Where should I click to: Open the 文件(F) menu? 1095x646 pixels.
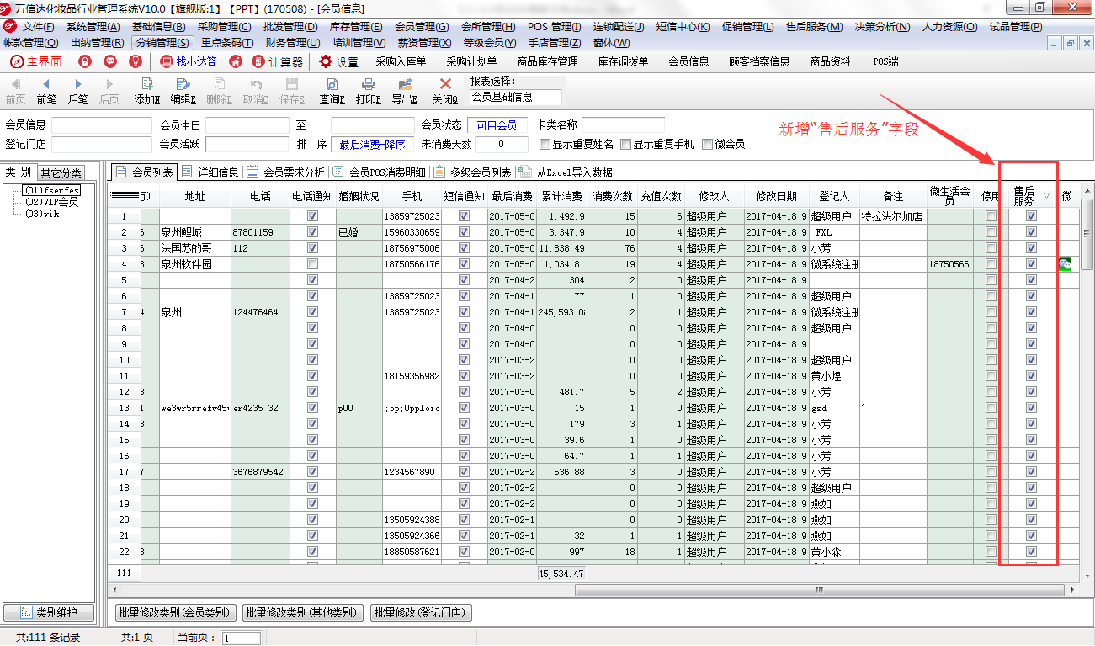coord(38,27)
